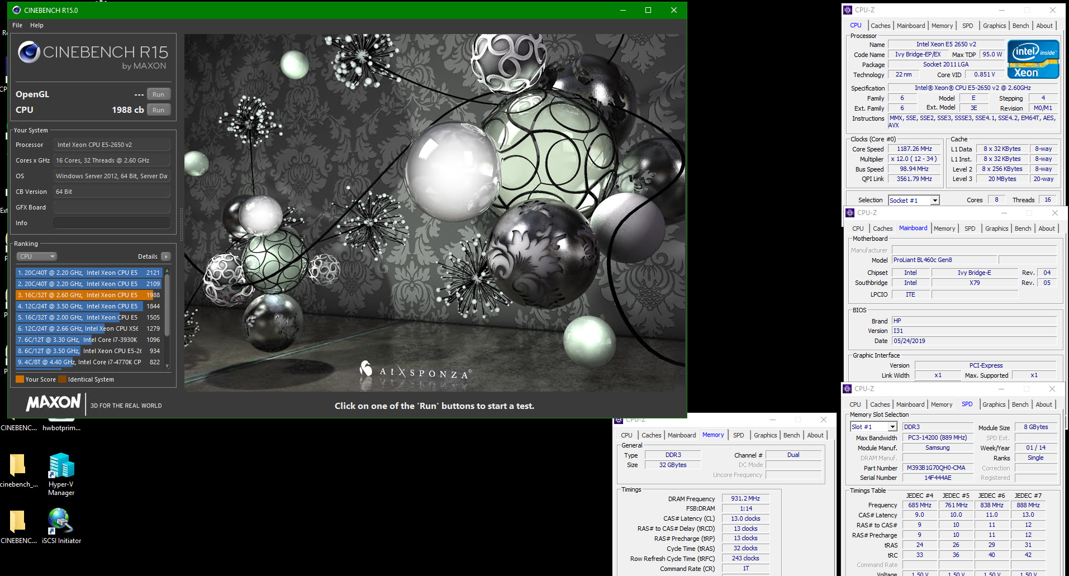Switch to Caches tab in top CPU-Z window
This screenshot has width=1069, height=576.
pos(881,26)
